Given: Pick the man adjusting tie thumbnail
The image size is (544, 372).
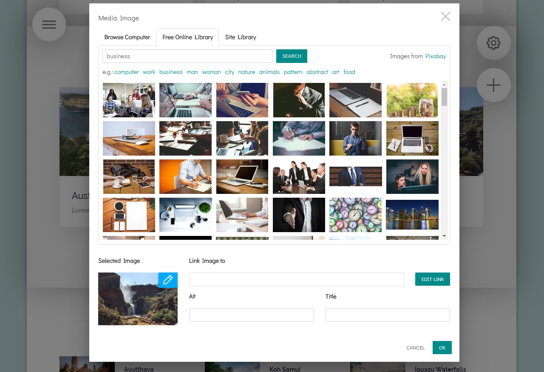Looking at the screenshot, I should pyautogui.click(x=299, y=100).
